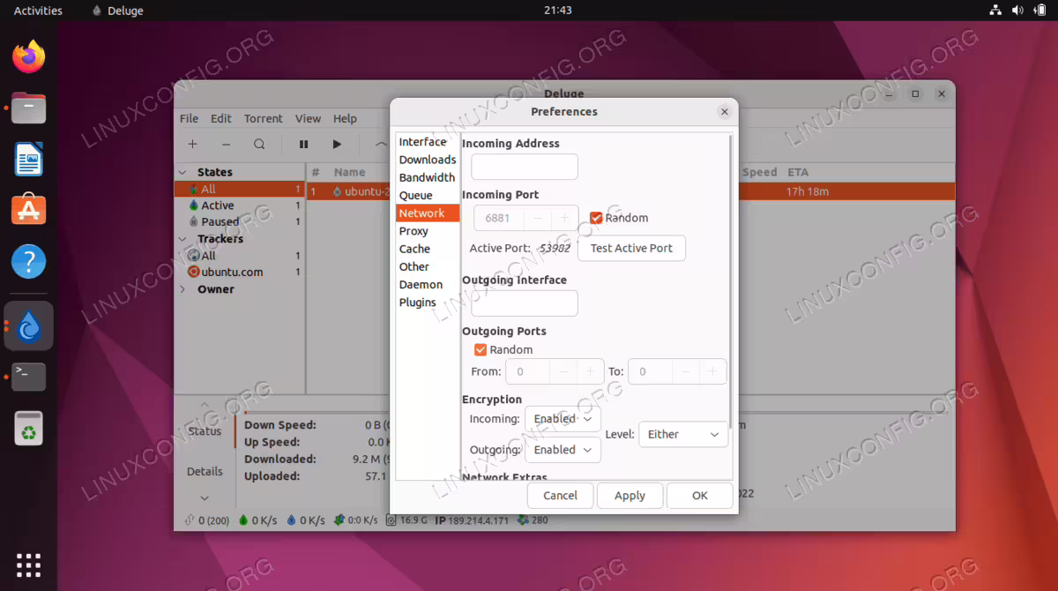Uncheck Random under Incoming Port

tap(596, 218)
